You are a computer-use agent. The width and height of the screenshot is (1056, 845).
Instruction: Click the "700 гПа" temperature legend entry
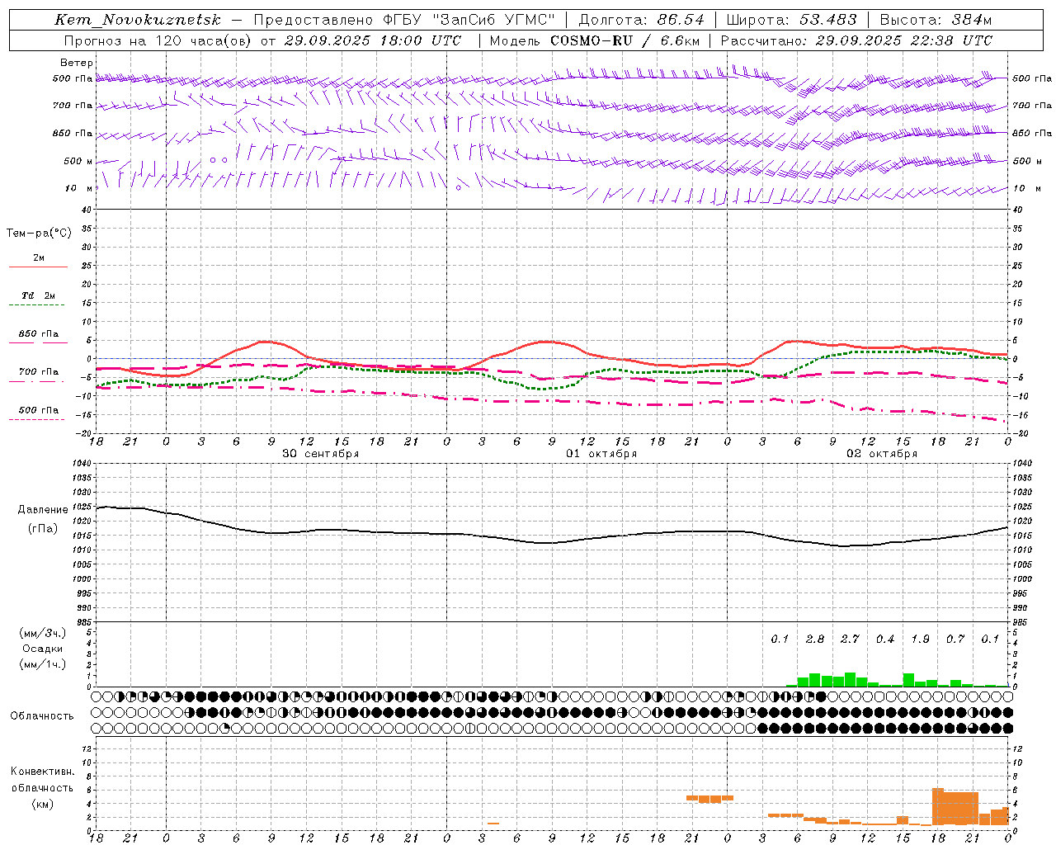coord(39,372)
